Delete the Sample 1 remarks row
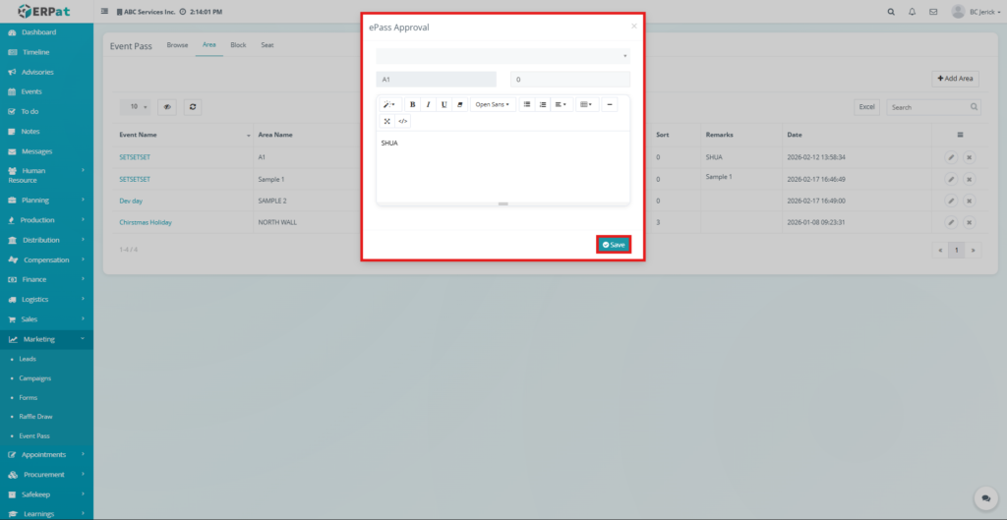 tap(969, 179)
